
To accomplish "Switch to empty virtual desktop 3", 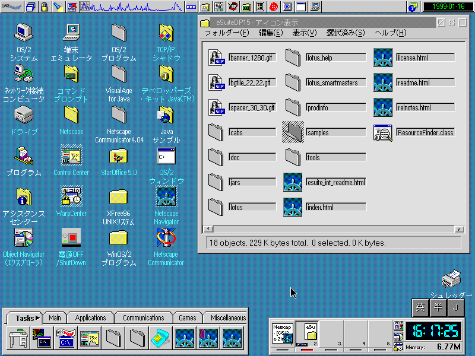I will tap(331, 334).
